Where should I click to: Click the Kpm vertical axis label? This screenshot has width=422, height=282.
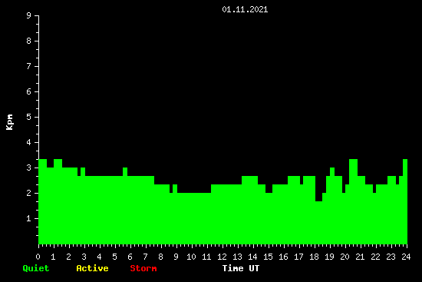click(9, 122)
